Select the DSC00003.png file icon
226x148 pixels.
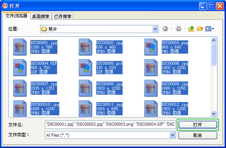(x=151, y=47)
